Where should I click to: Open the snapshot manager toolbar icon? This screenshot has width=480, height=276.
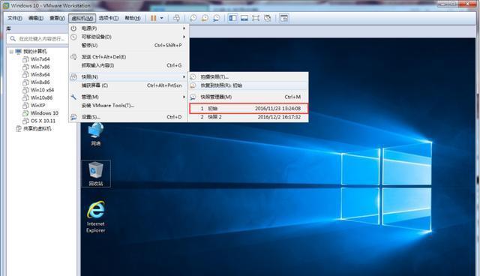[x=217, y=18]
